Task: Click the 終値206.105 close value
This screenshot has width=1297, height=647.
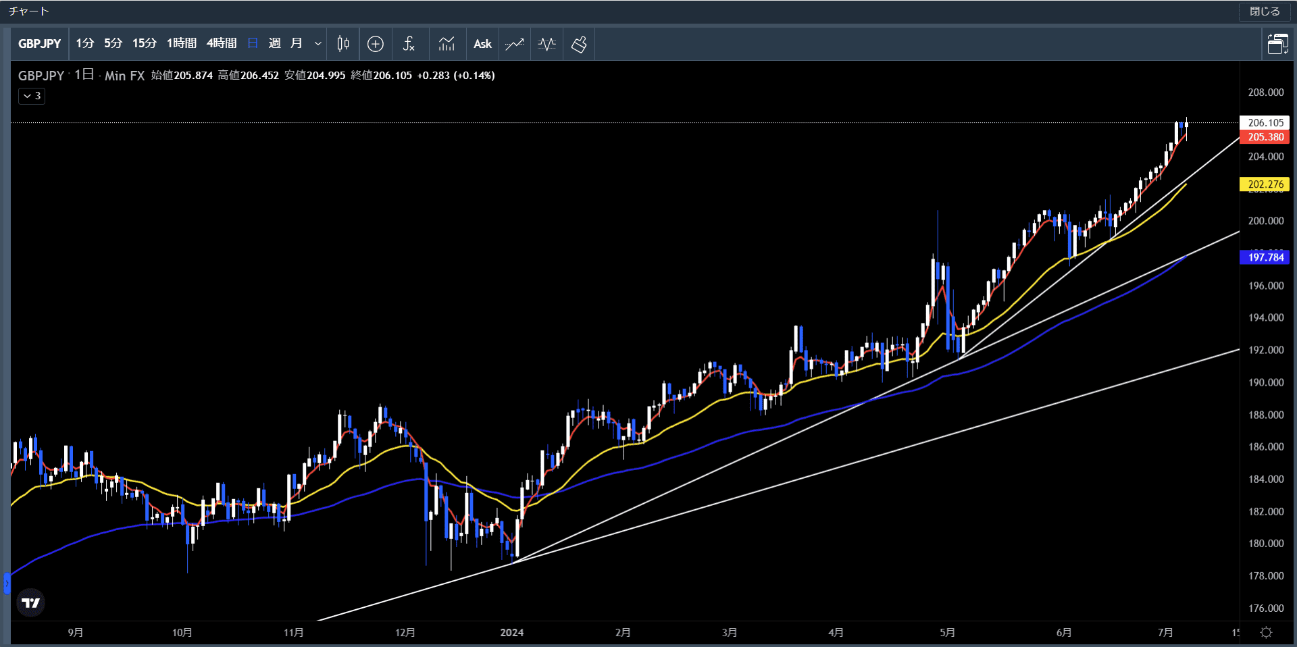Action: [381, 76]
